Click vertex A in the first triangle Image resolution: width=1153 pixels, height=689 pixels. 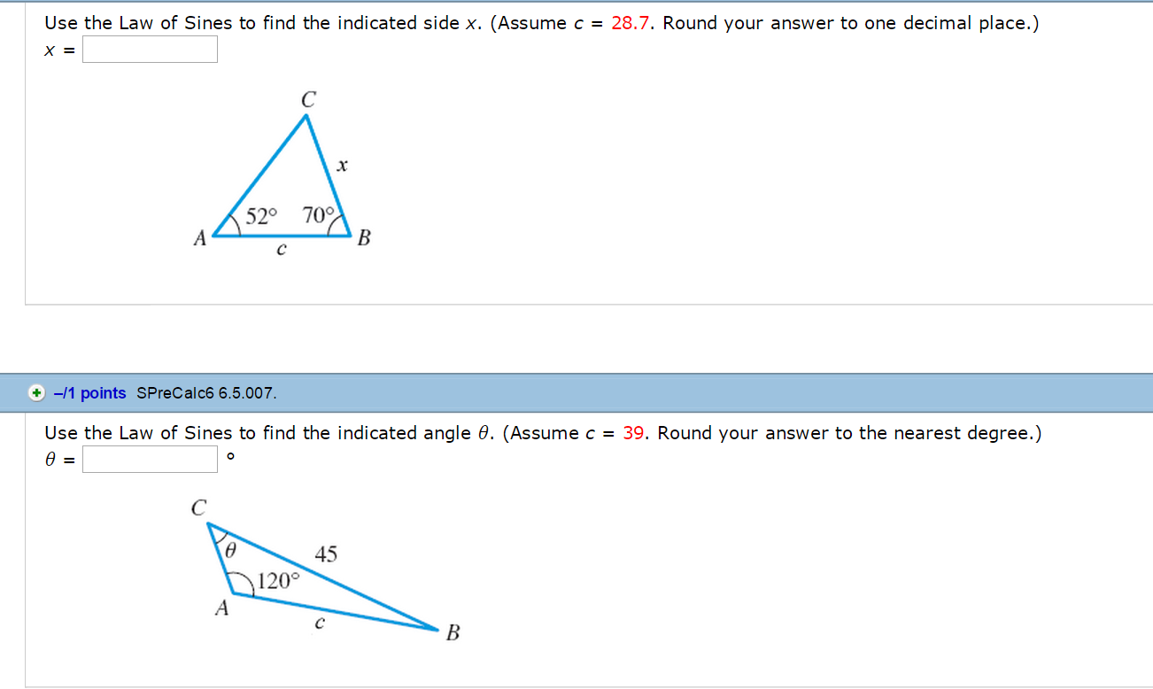(x=198, y=238)
